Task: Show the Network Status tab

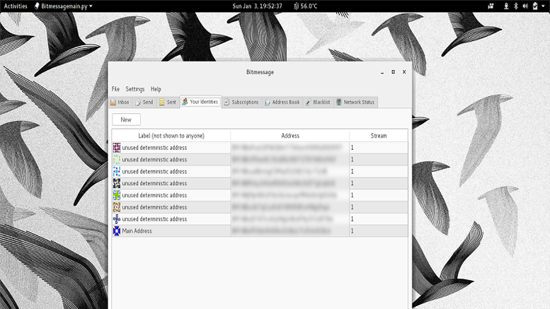Action: 355,103
